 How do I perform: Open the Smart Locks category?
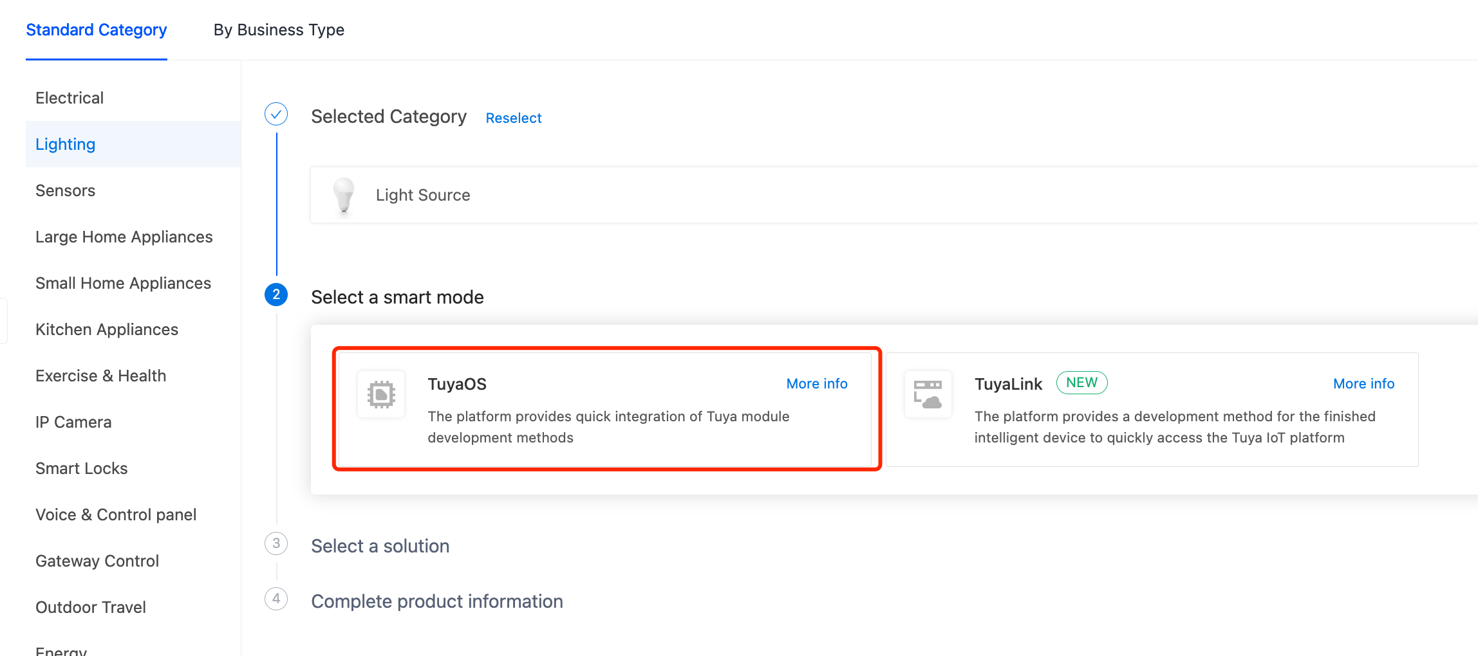click(133, 468)
